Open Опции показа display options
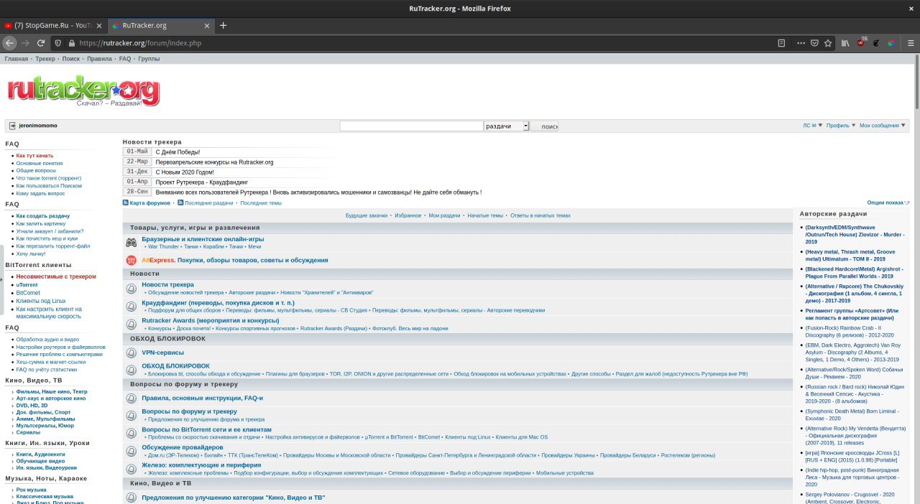This screenshot has width=920, height=504. [888, 202]
